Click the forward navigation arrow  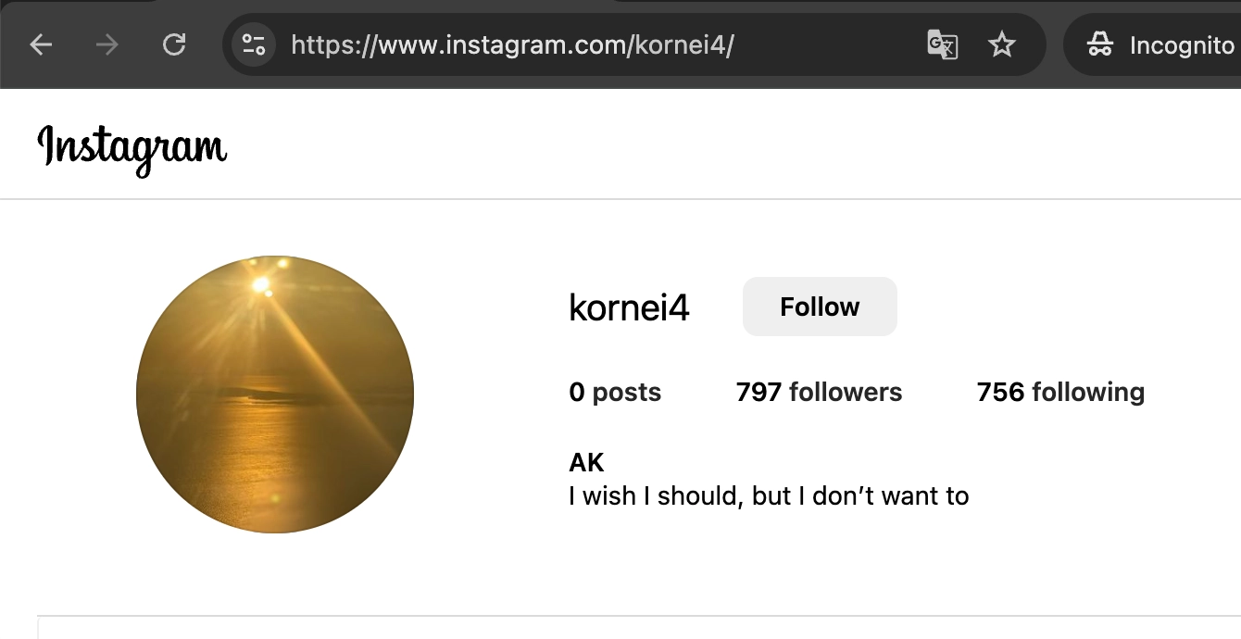click(x=106, y=44)
